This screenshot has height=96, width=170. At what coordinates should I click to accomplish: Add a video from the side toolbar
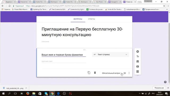138,66
